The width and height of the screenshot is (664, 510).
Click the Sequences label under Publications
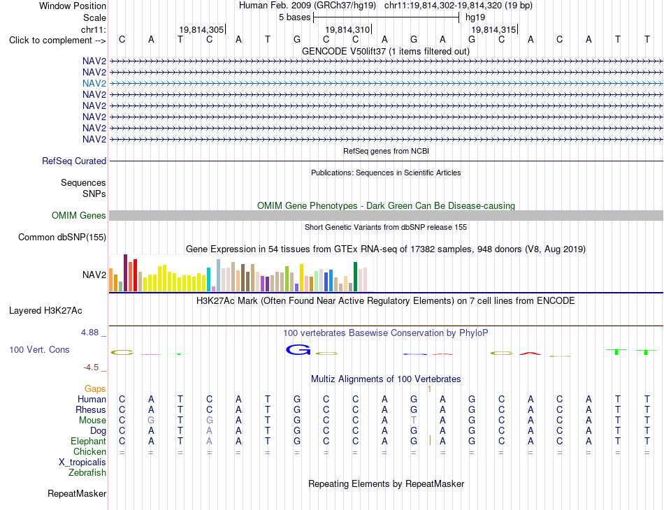pos(83,182)
